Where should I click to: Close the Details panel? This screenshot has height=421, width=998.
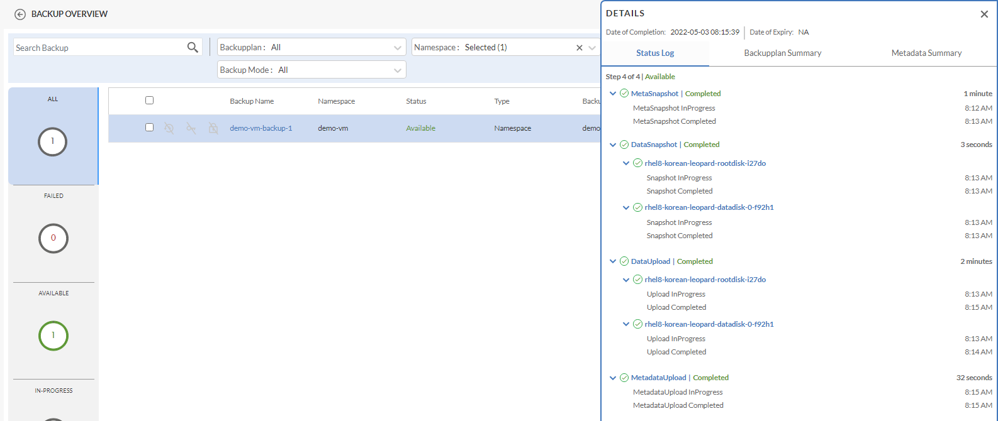[x=984, y=14]
